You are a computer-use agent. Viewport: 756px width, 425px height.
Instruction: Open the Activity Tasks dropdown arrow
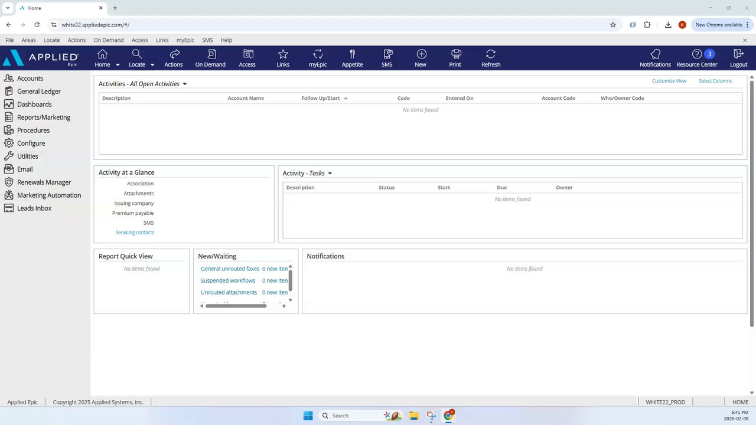pos(330,174)
